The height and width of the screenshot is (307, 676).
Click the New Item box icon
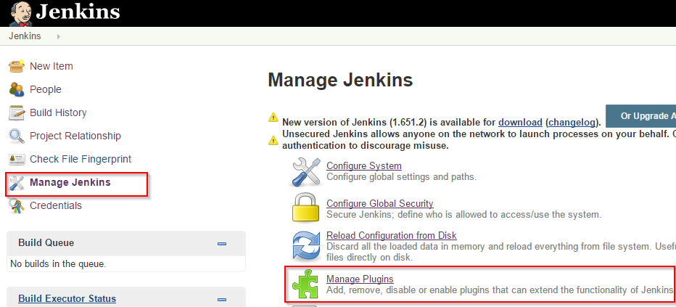[17, 66]
